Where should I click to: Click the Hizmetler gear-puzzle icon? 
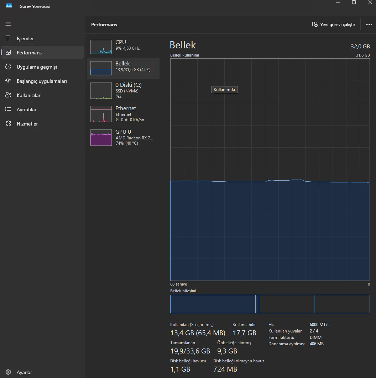click(x=8, y=124)
